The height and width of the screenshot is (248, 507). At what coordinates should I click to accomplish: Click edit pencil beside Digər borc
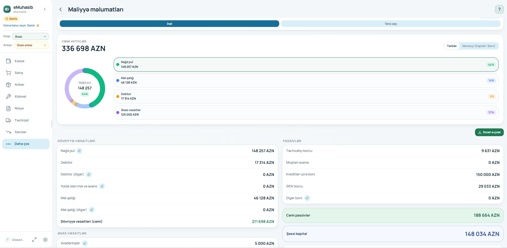tap(307, 198)
